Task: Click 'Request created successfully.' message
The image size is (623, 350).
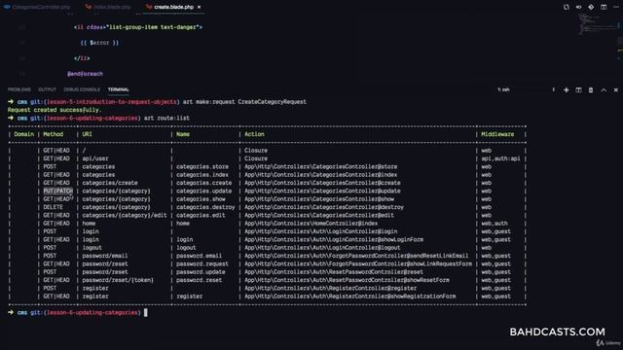Action: tap(55, 110)
